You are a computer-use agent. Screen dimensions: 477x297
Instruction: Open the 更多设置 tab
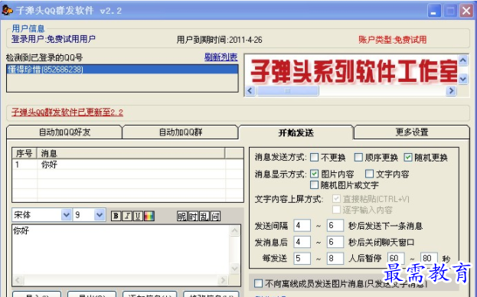point(412,132)
